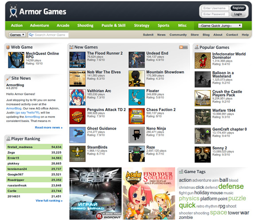Go to the Puzzle & Skill category
This screenshot has width=257, height=223.
coord(113,25)
